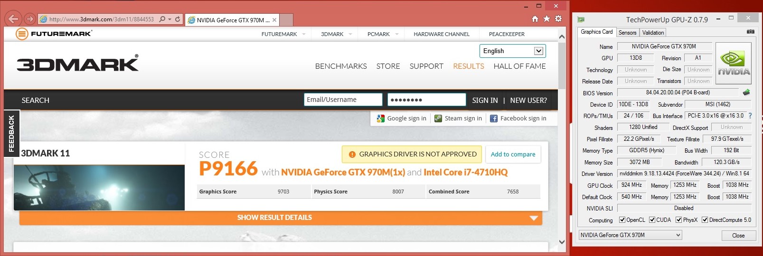Switch to the Validation tab in GPU-Z
This screenshot has height=256, width=763.
[x=653, y=33]
